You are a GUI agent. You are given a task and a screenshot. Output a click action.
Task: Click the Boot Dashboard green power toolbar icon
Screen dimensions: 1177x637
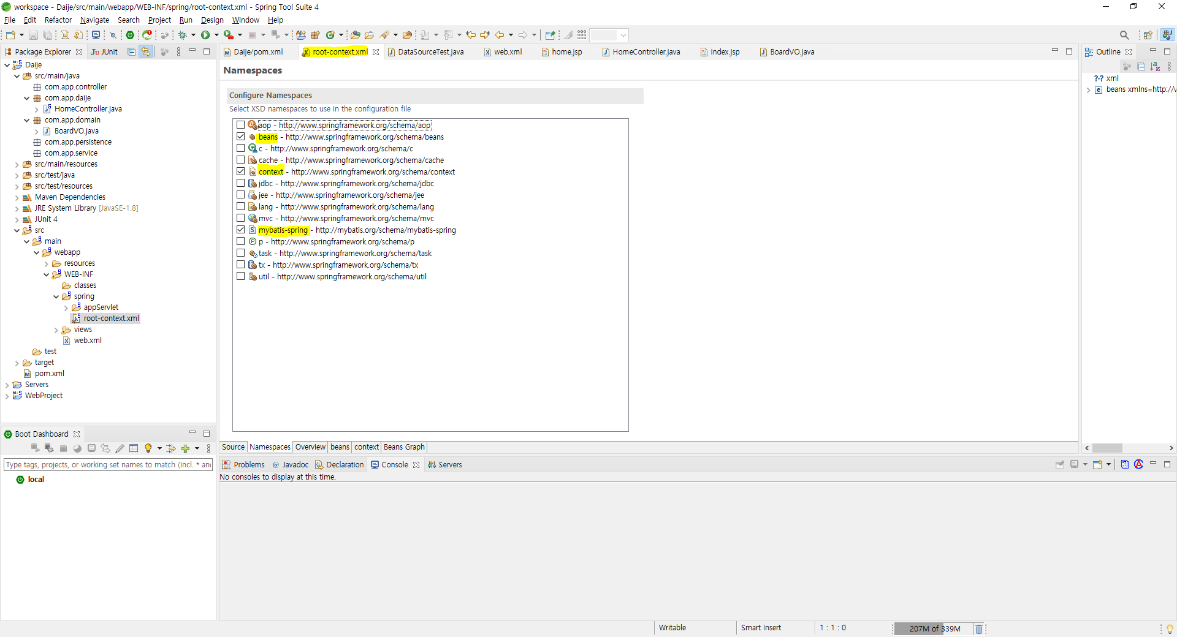[130, 35]
